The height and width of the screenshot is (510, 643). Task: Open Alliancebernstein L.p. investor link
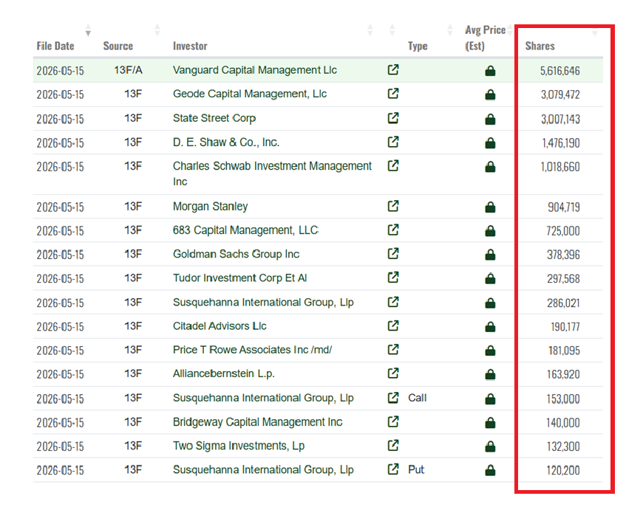[x=223, y=373]
